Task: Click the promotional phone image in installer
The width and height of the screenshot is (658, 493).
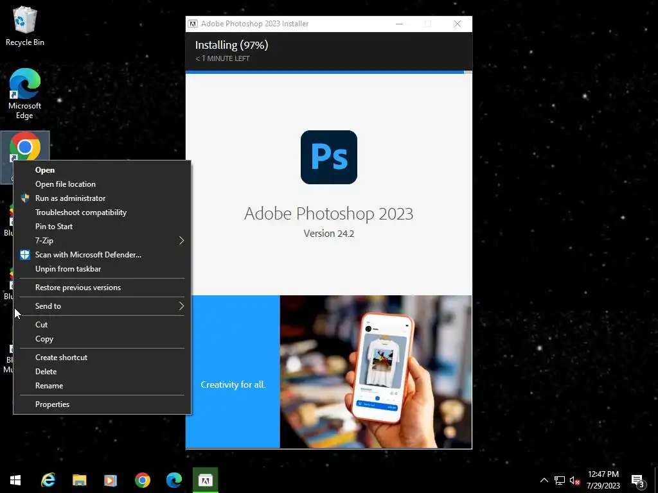Action: coord(375,372)
